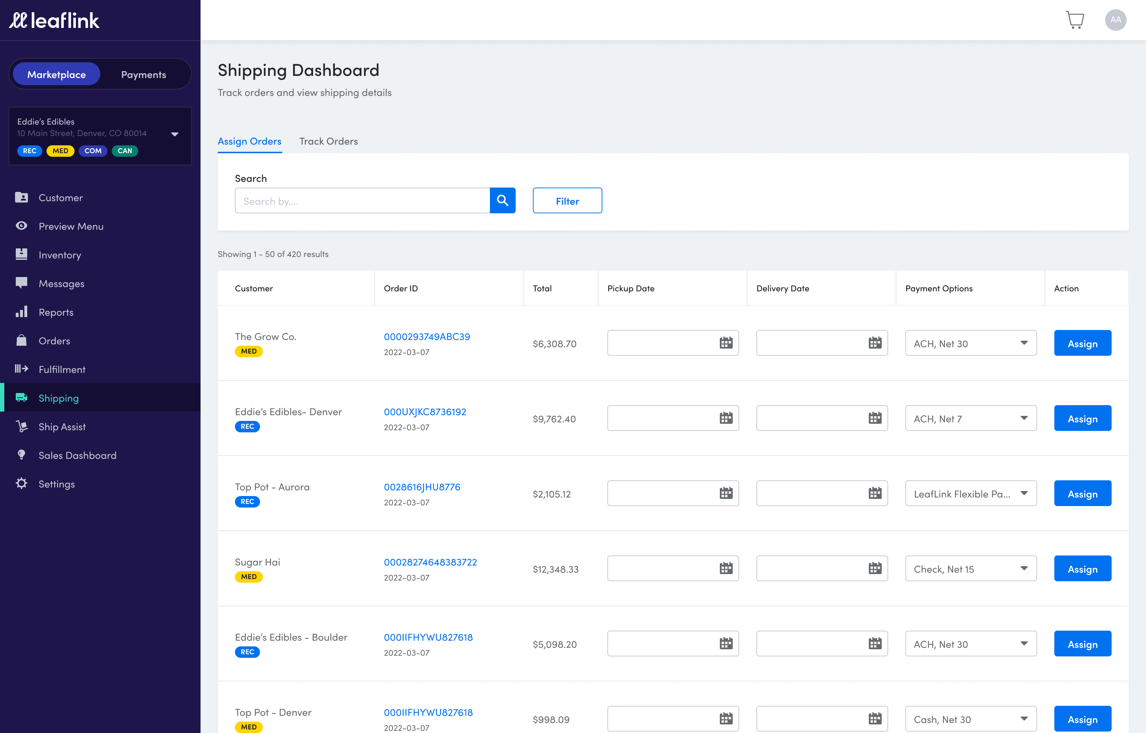Click the Inventory sidebar icon
Viewport: 1146px width, 733px height.
(x=21, y=254)
